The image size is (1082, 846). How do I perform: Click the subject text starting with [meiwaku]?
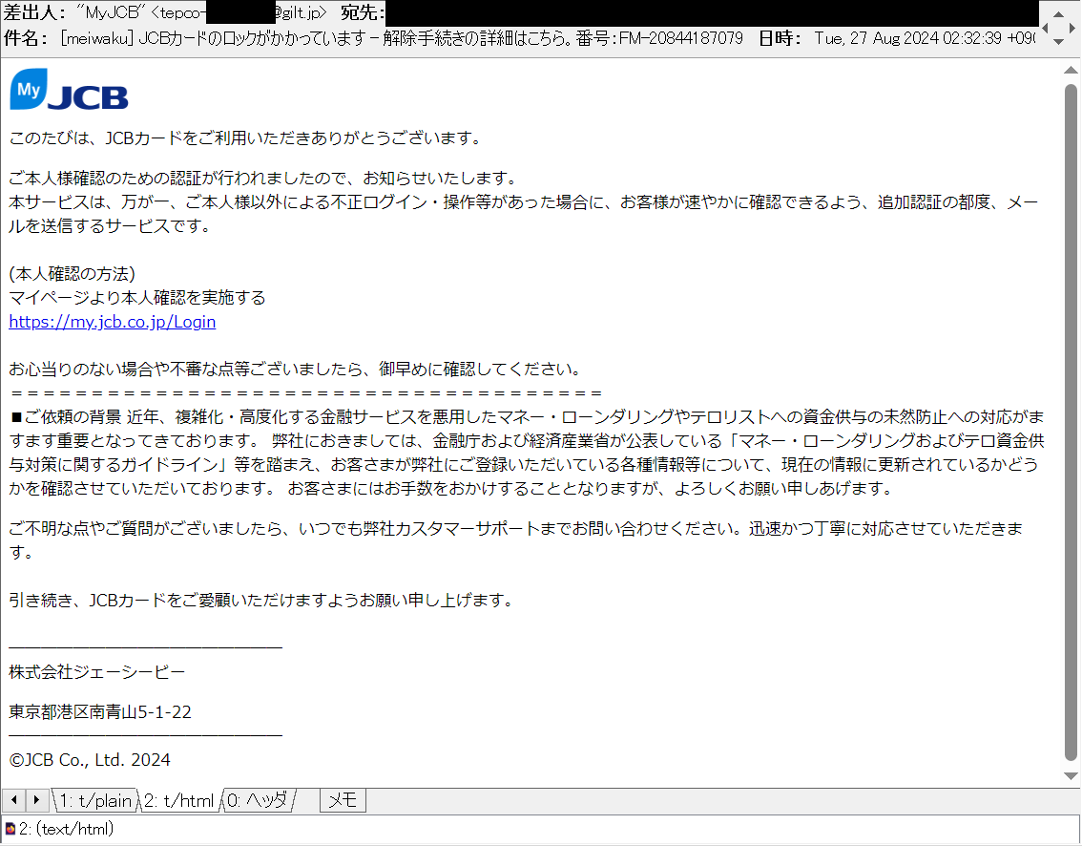coord(402,38)
